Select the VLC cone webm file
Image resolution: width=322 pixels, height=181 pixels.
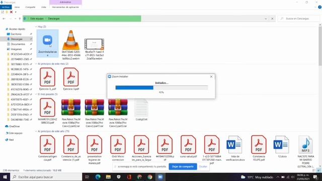tap(71, 40)
